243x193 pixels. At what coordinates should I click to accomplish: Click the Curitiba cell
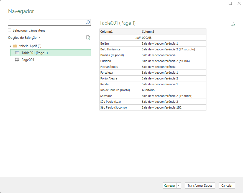(x=120, y=61)
